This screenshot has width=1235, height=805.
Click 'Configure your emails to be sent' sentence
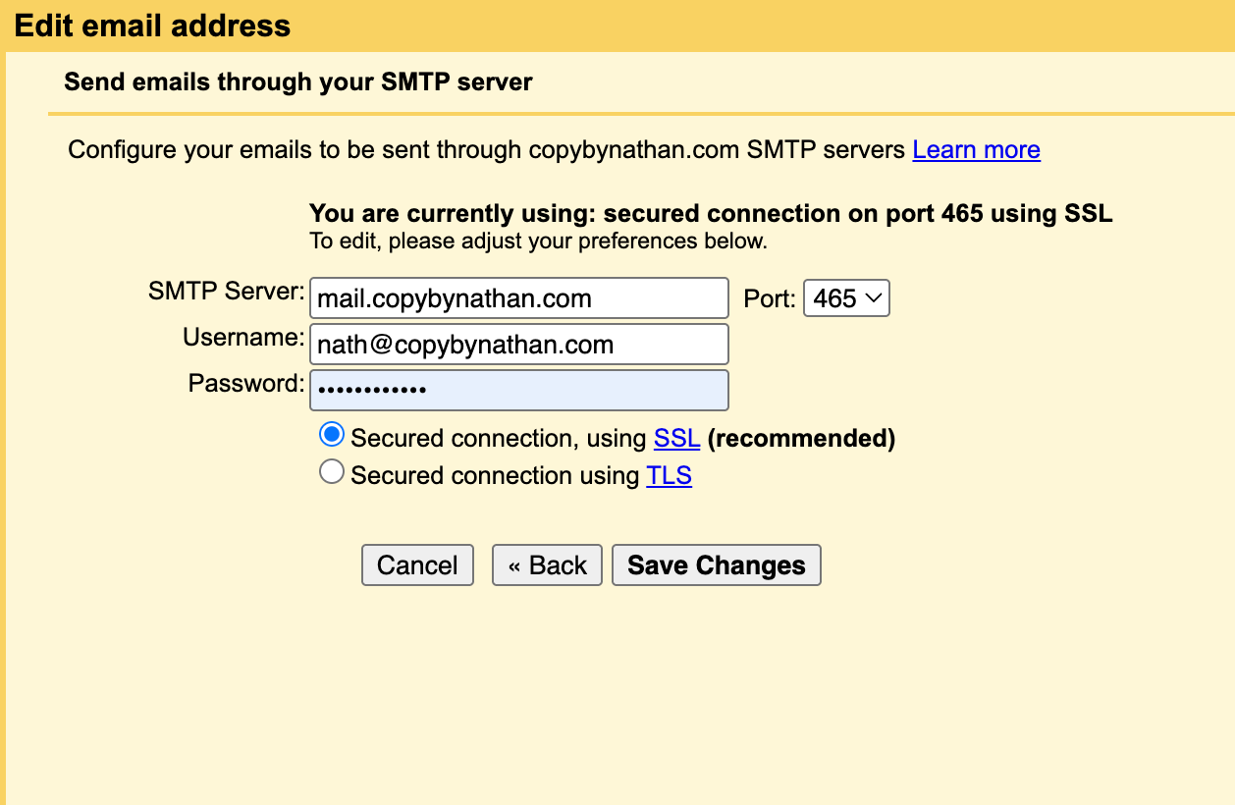tap(487, 150)
